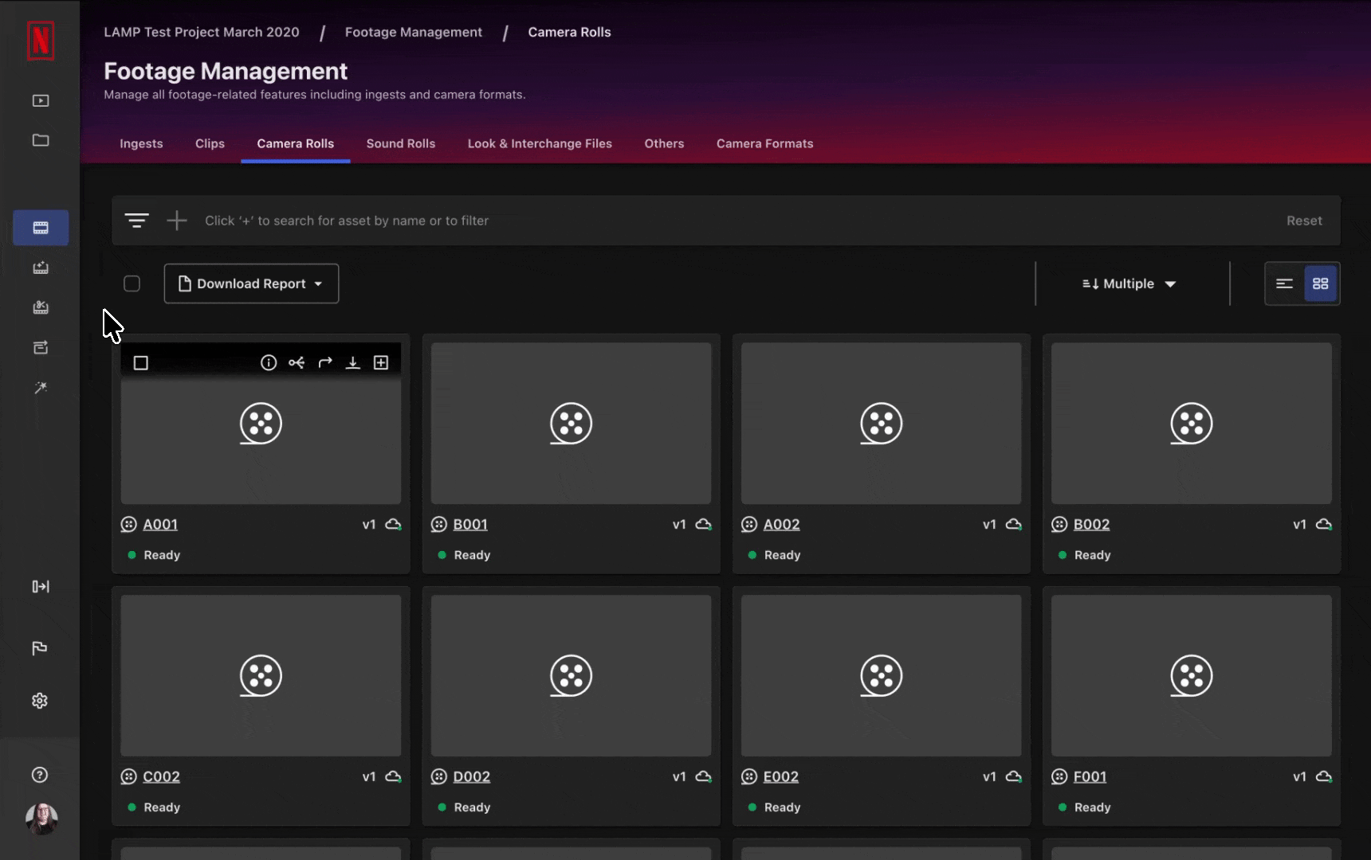1371x860 pixels.
Task: Open the flag panel from the sidebar
Action: 40,648
